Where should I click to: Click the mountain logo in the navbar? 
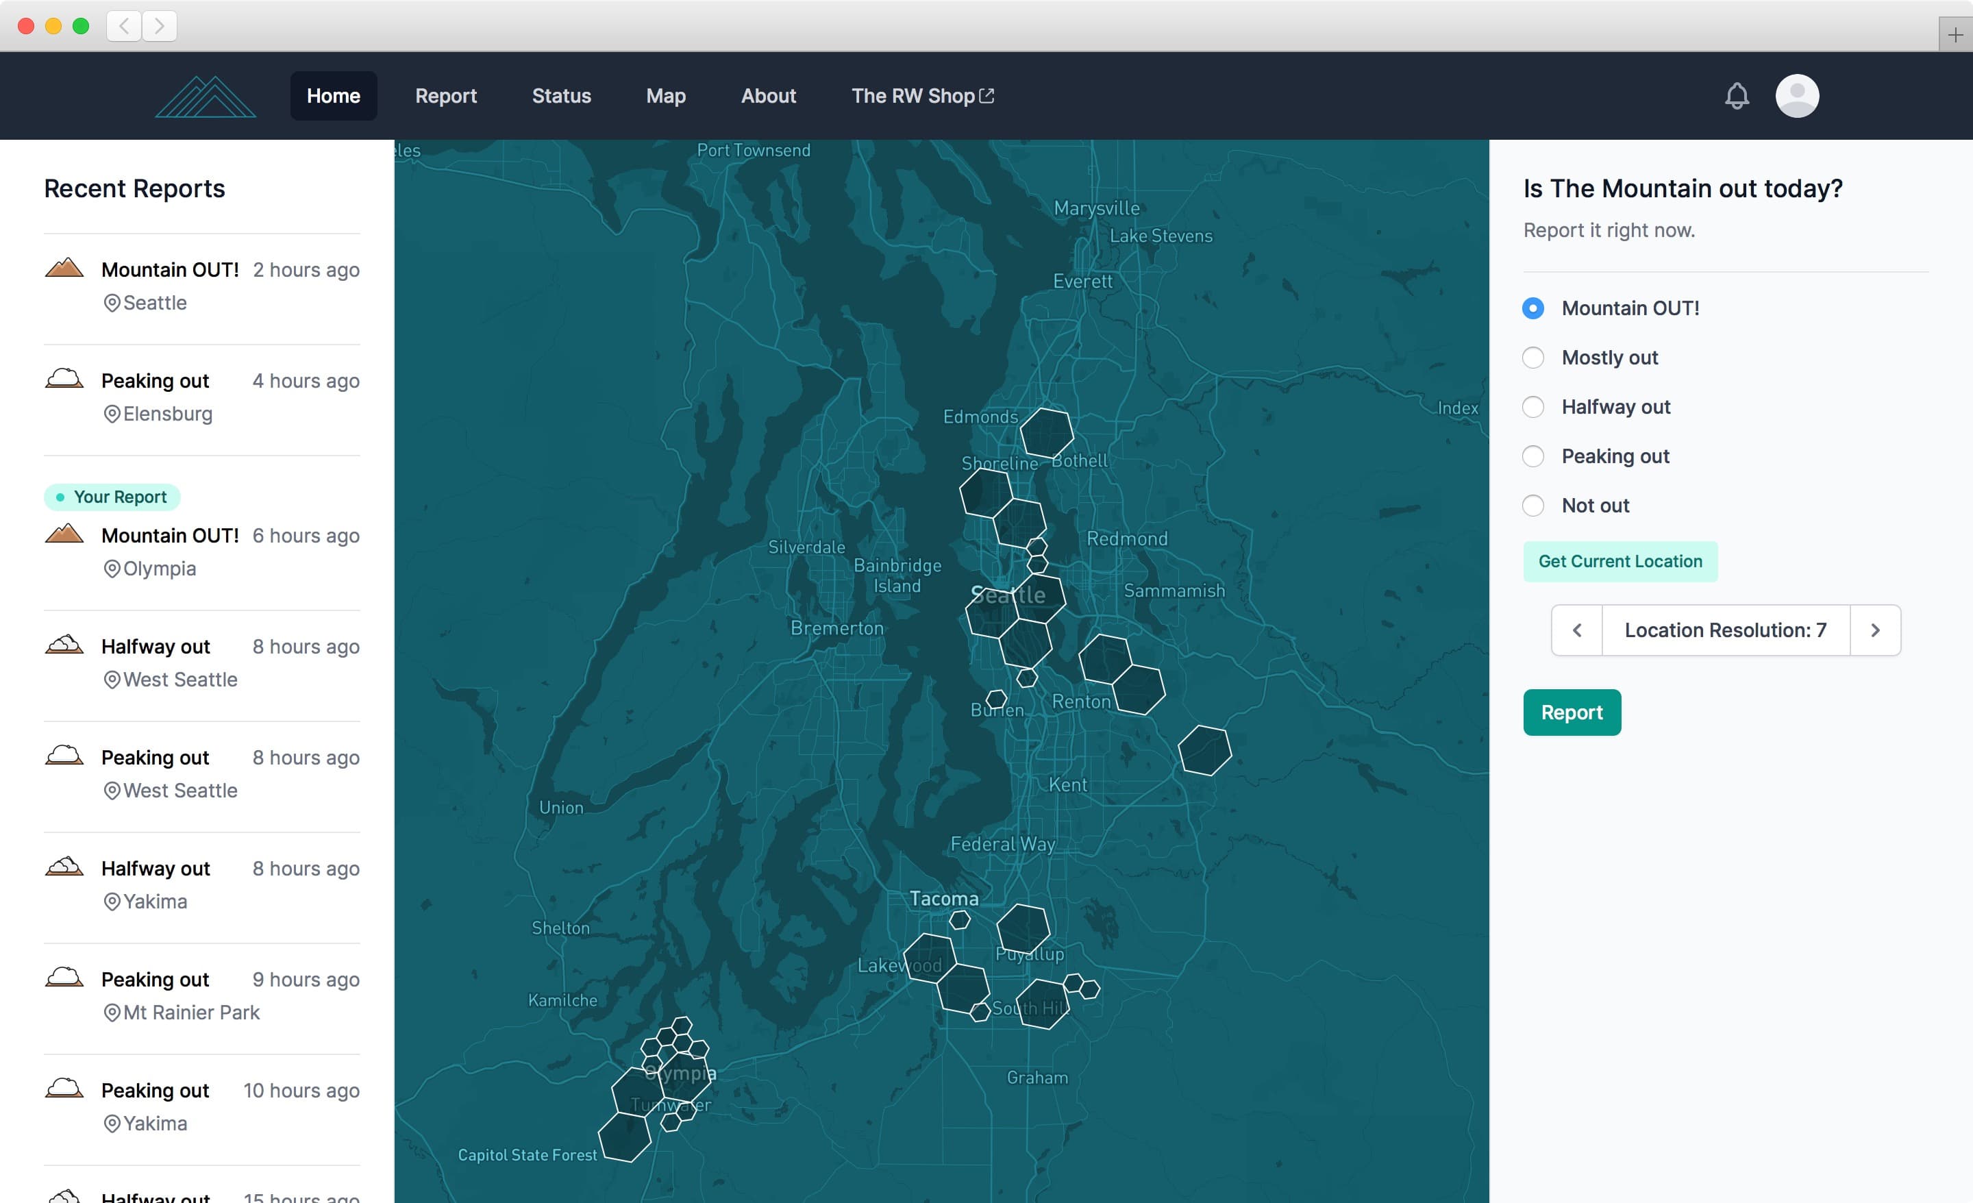pos(206,96)
